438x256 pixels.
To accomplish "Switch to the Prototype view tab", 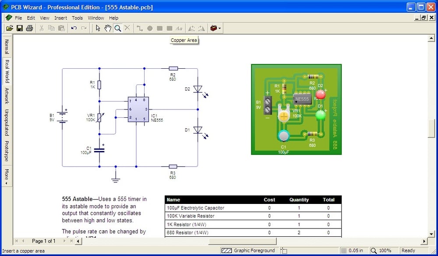I will (7, 151).
